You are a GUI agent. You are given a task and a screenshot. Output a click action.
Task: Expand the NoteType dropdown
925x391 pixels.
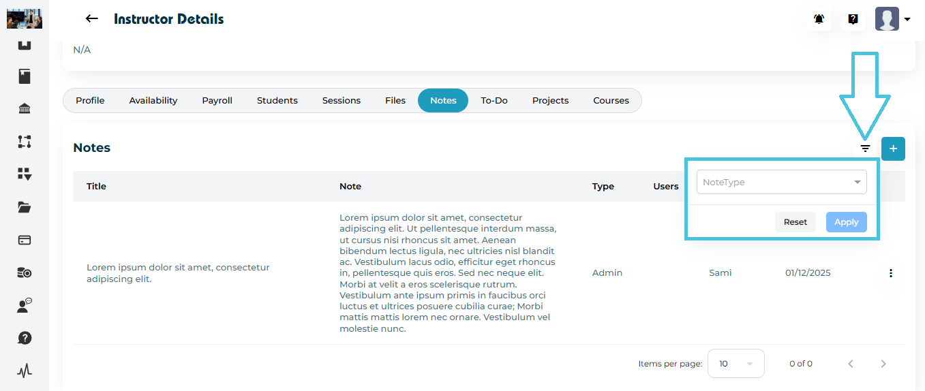coord(781,183)
